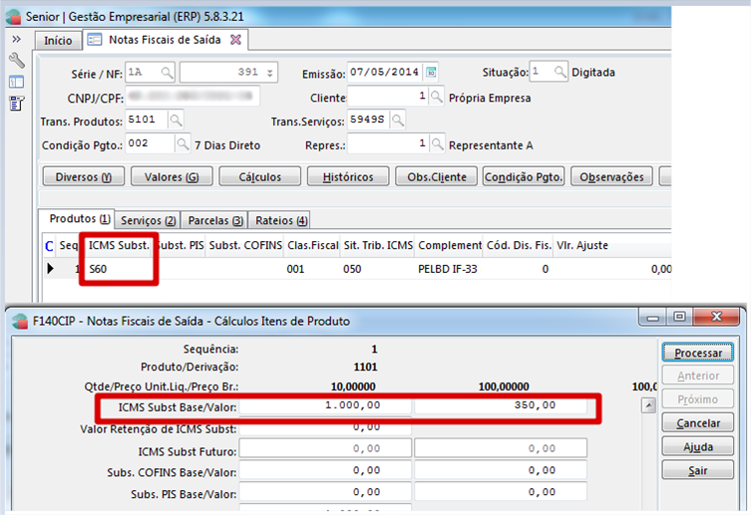The height and width of the screenshot is (515, 751).
Task: Click the Condição Pgto. field 002
Action: point(150,143)
